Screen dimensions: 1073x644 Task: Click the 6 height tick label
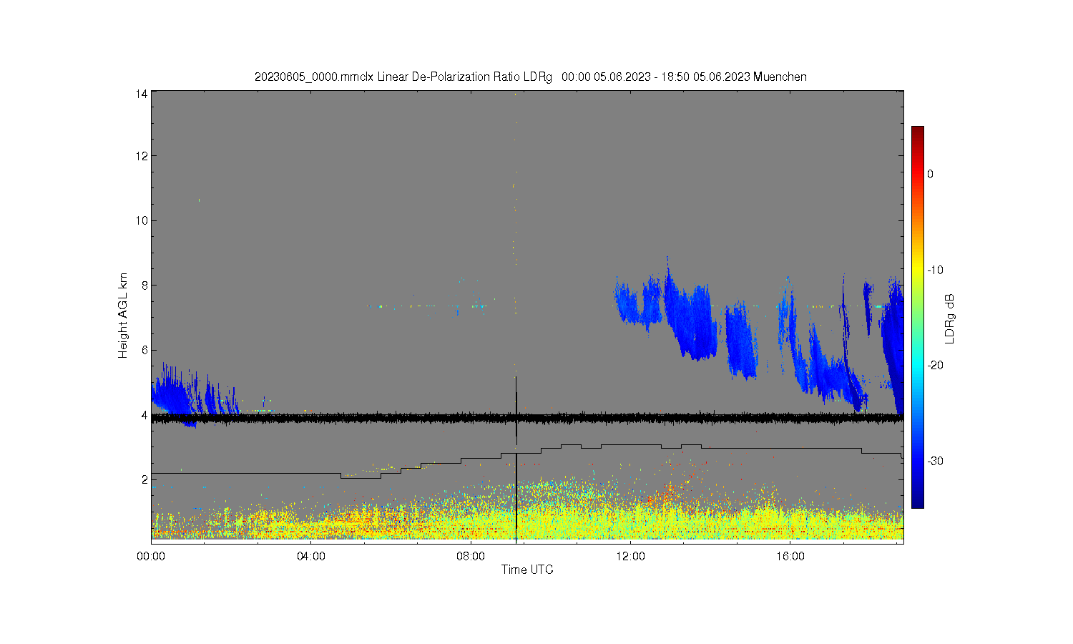coord(144,350)
